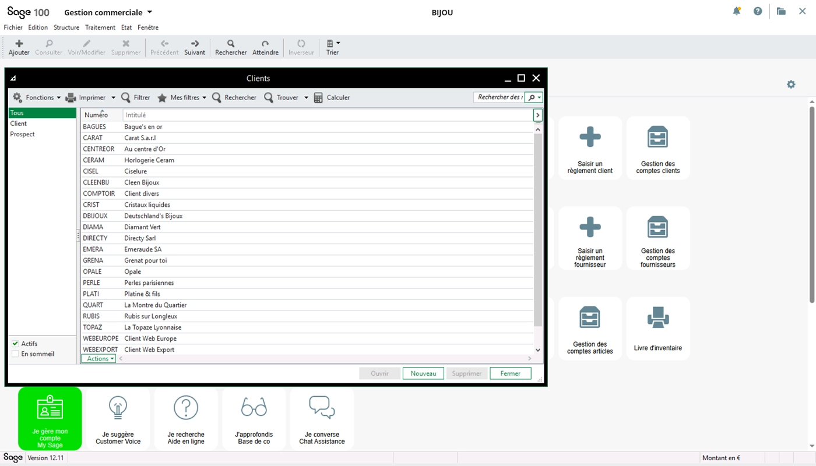The width and height of the screenshot is (816, 466).
Task: Check the En sommeil checkbox
Action: [16, 354]
